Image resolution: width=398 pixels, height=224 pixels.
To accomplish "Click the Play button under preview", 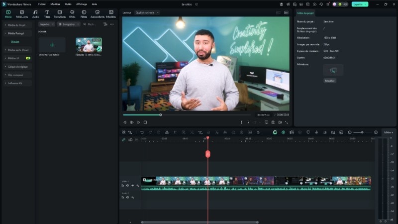I will (x=139, y=122).
